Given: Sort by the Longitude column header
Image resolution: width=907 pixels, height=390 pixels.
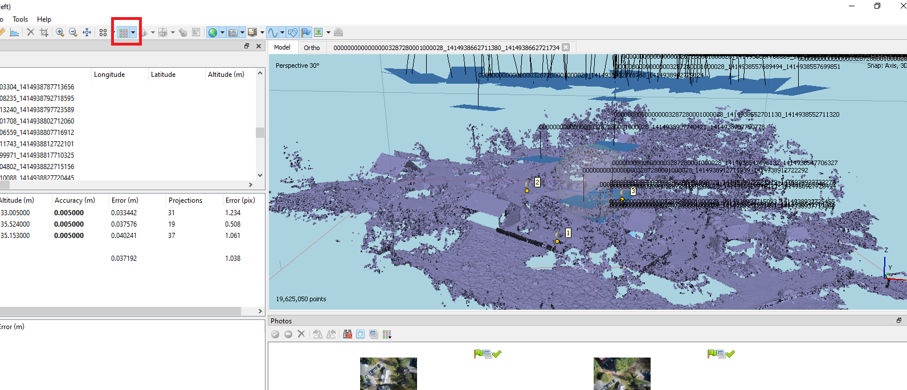Looking at the screenshot, I should pos(109,74).
